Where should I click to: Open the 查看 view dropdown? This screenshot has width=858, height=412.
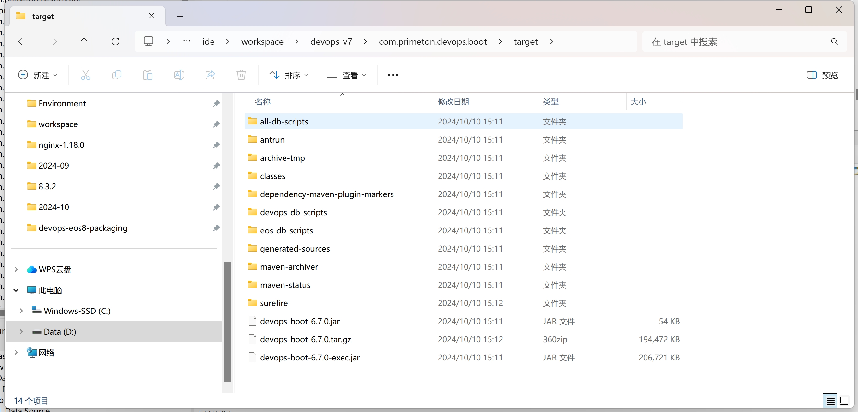click(x=346, y=75)
